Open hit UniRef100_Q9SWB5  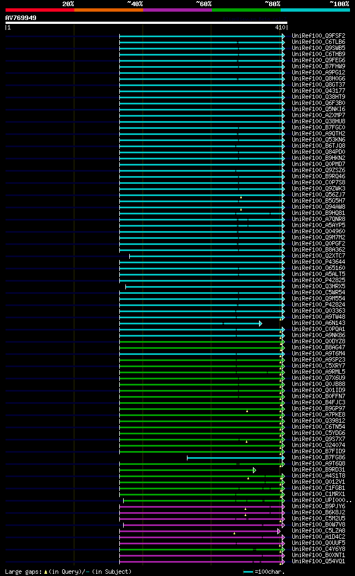point(318,48)
